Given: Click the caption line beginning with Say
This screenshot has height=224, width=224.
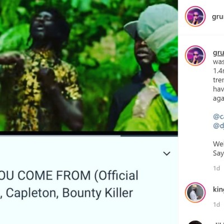Looking at the screenshot, I should point(218,153).
